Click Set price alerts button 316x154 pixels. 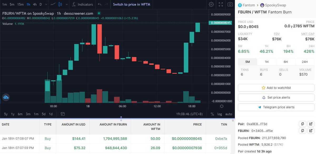(x=276, y=97)
